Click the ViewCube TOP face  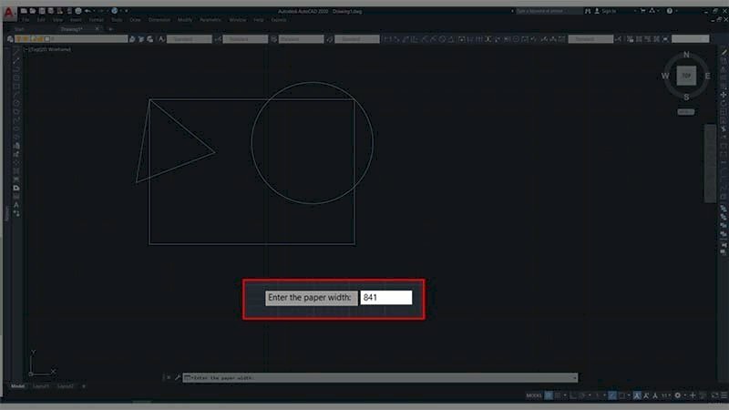(x=685, y=77)
